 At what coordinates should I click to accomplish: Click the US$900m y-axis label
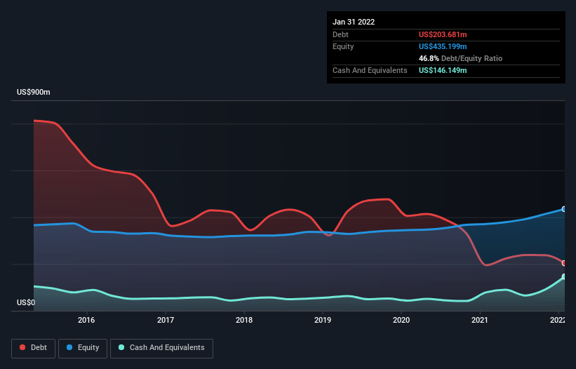tap(34, 92)
